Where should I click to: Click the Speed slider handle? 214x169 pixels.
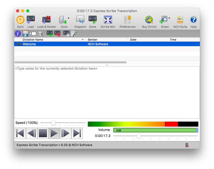(x=53, y=123)
